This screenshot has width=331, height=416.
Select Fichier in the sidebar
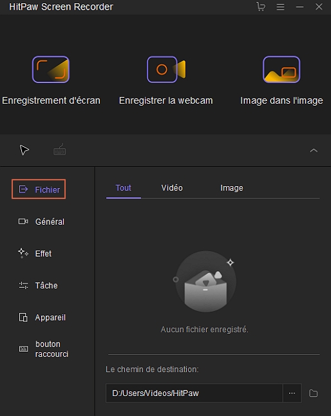click(x=39, y=189)
